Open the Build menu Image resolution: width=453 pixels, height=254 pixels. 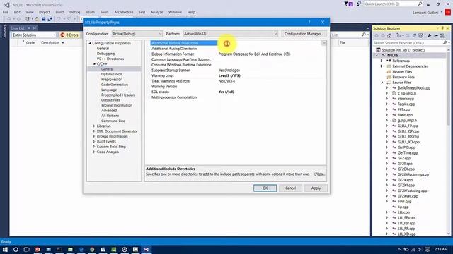(x=59, y=12)
